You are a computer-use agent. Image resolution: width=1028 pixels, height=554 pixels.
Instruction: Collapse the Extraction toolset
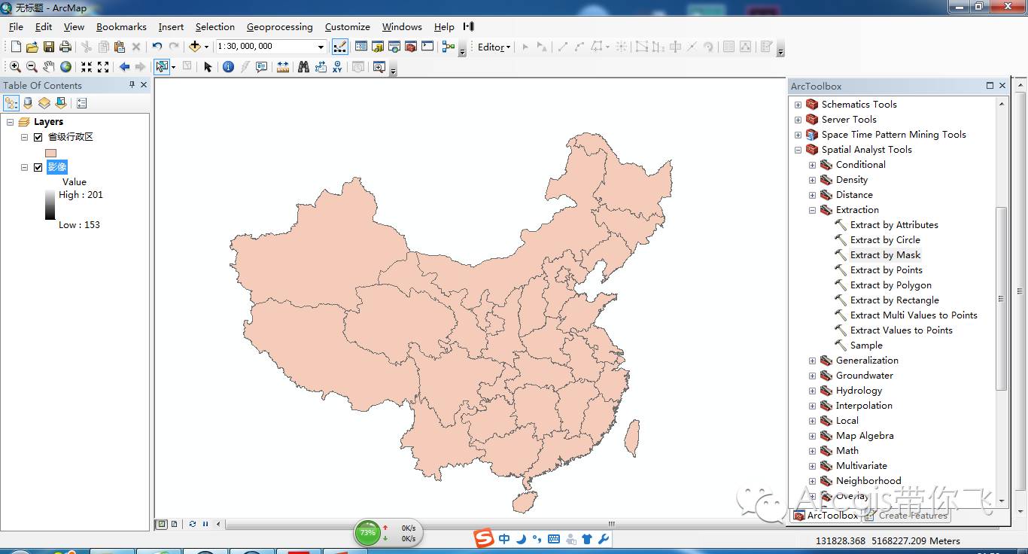coord(812,210)
